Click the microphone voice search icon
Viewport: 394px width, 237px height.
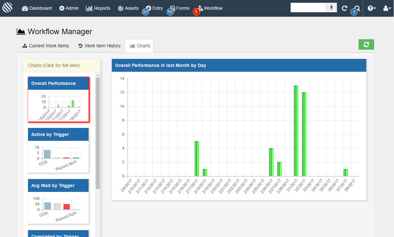pos(331,8)
